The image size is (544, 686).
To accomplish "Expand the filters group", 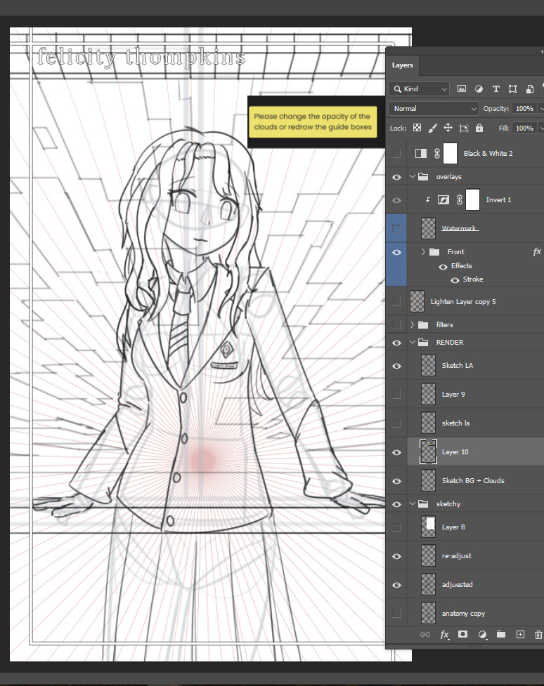I will (412, 324).
